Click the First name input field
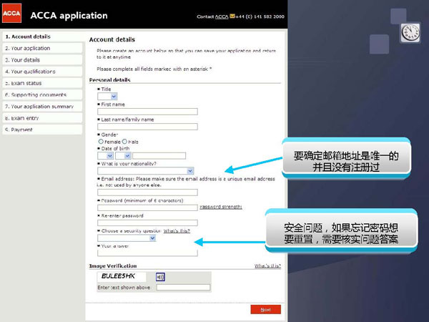This screenshot has height=322, width=429. [147, 111]
